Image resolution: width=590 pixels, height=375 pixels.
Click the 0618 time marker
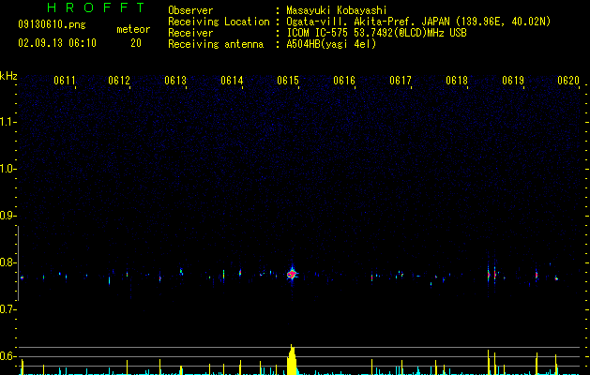click(457, 81)
